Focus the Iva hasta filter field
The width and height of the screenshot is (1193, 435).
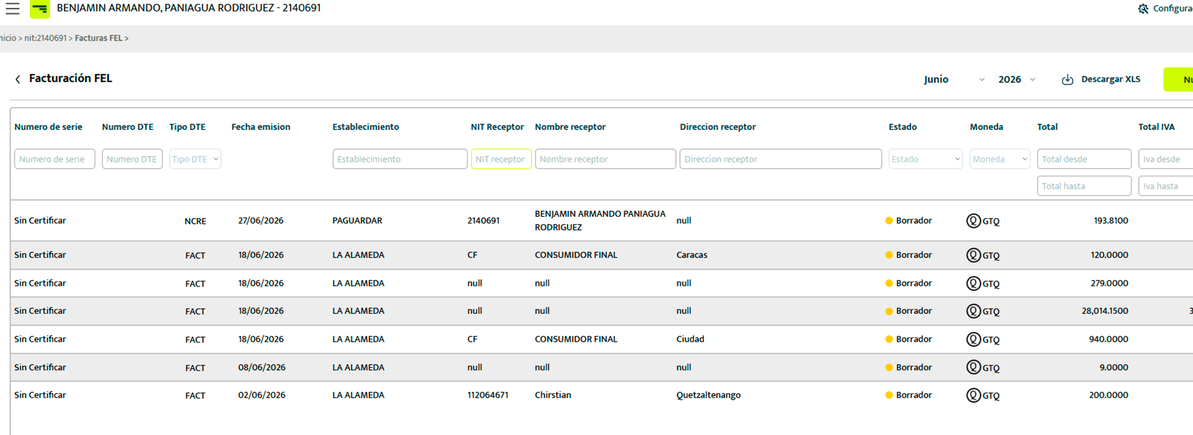(x=1166, y=186)
